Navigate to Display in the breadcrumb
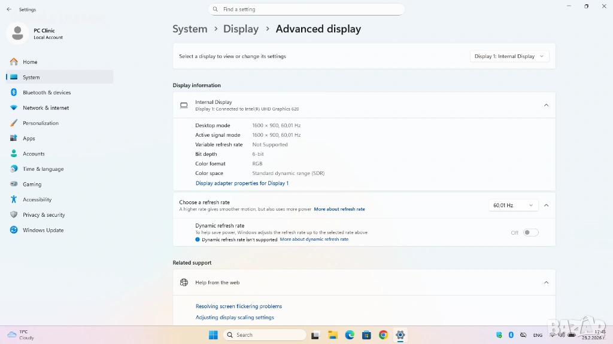The width and height of the screenshot is (613, 344). coord(241,29)
